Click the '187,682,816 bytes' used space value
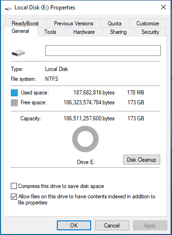The image size is (172, 235). pos(94,93)
